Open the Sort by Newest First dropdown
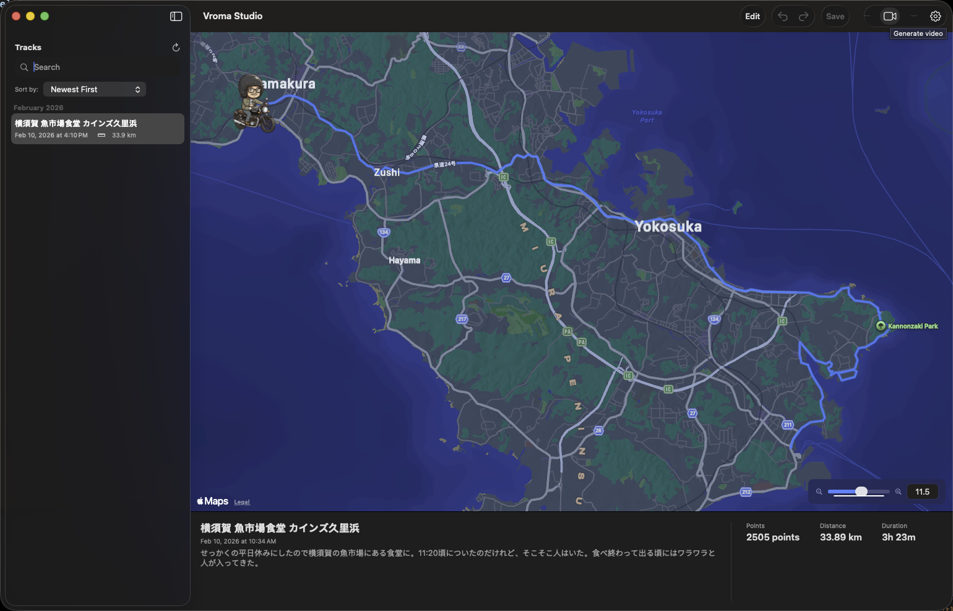The height and width of the screenshot is (611, 953). tap(95, 89)
